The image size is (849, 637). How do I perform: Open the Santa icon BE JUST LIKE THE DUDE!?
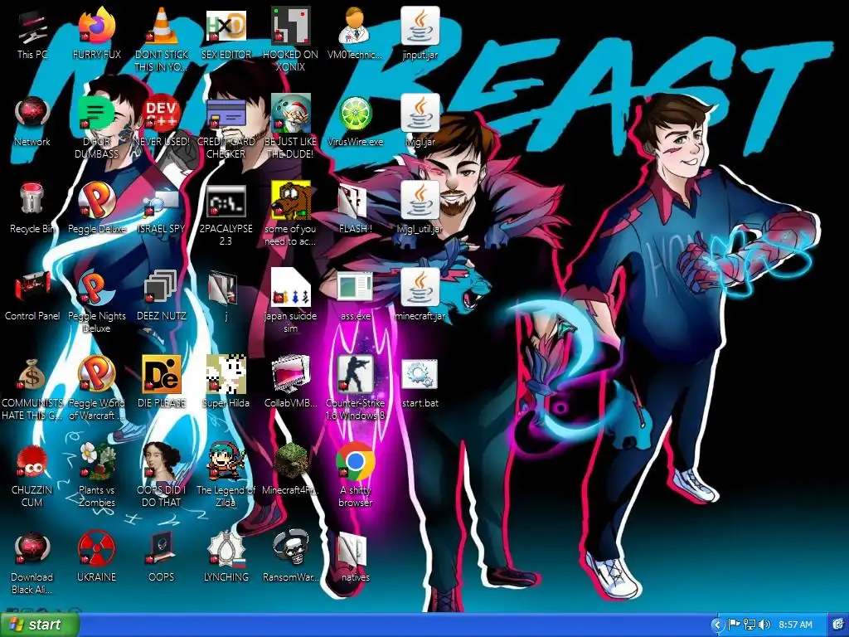pyautogui.click(x=291, y=113)
